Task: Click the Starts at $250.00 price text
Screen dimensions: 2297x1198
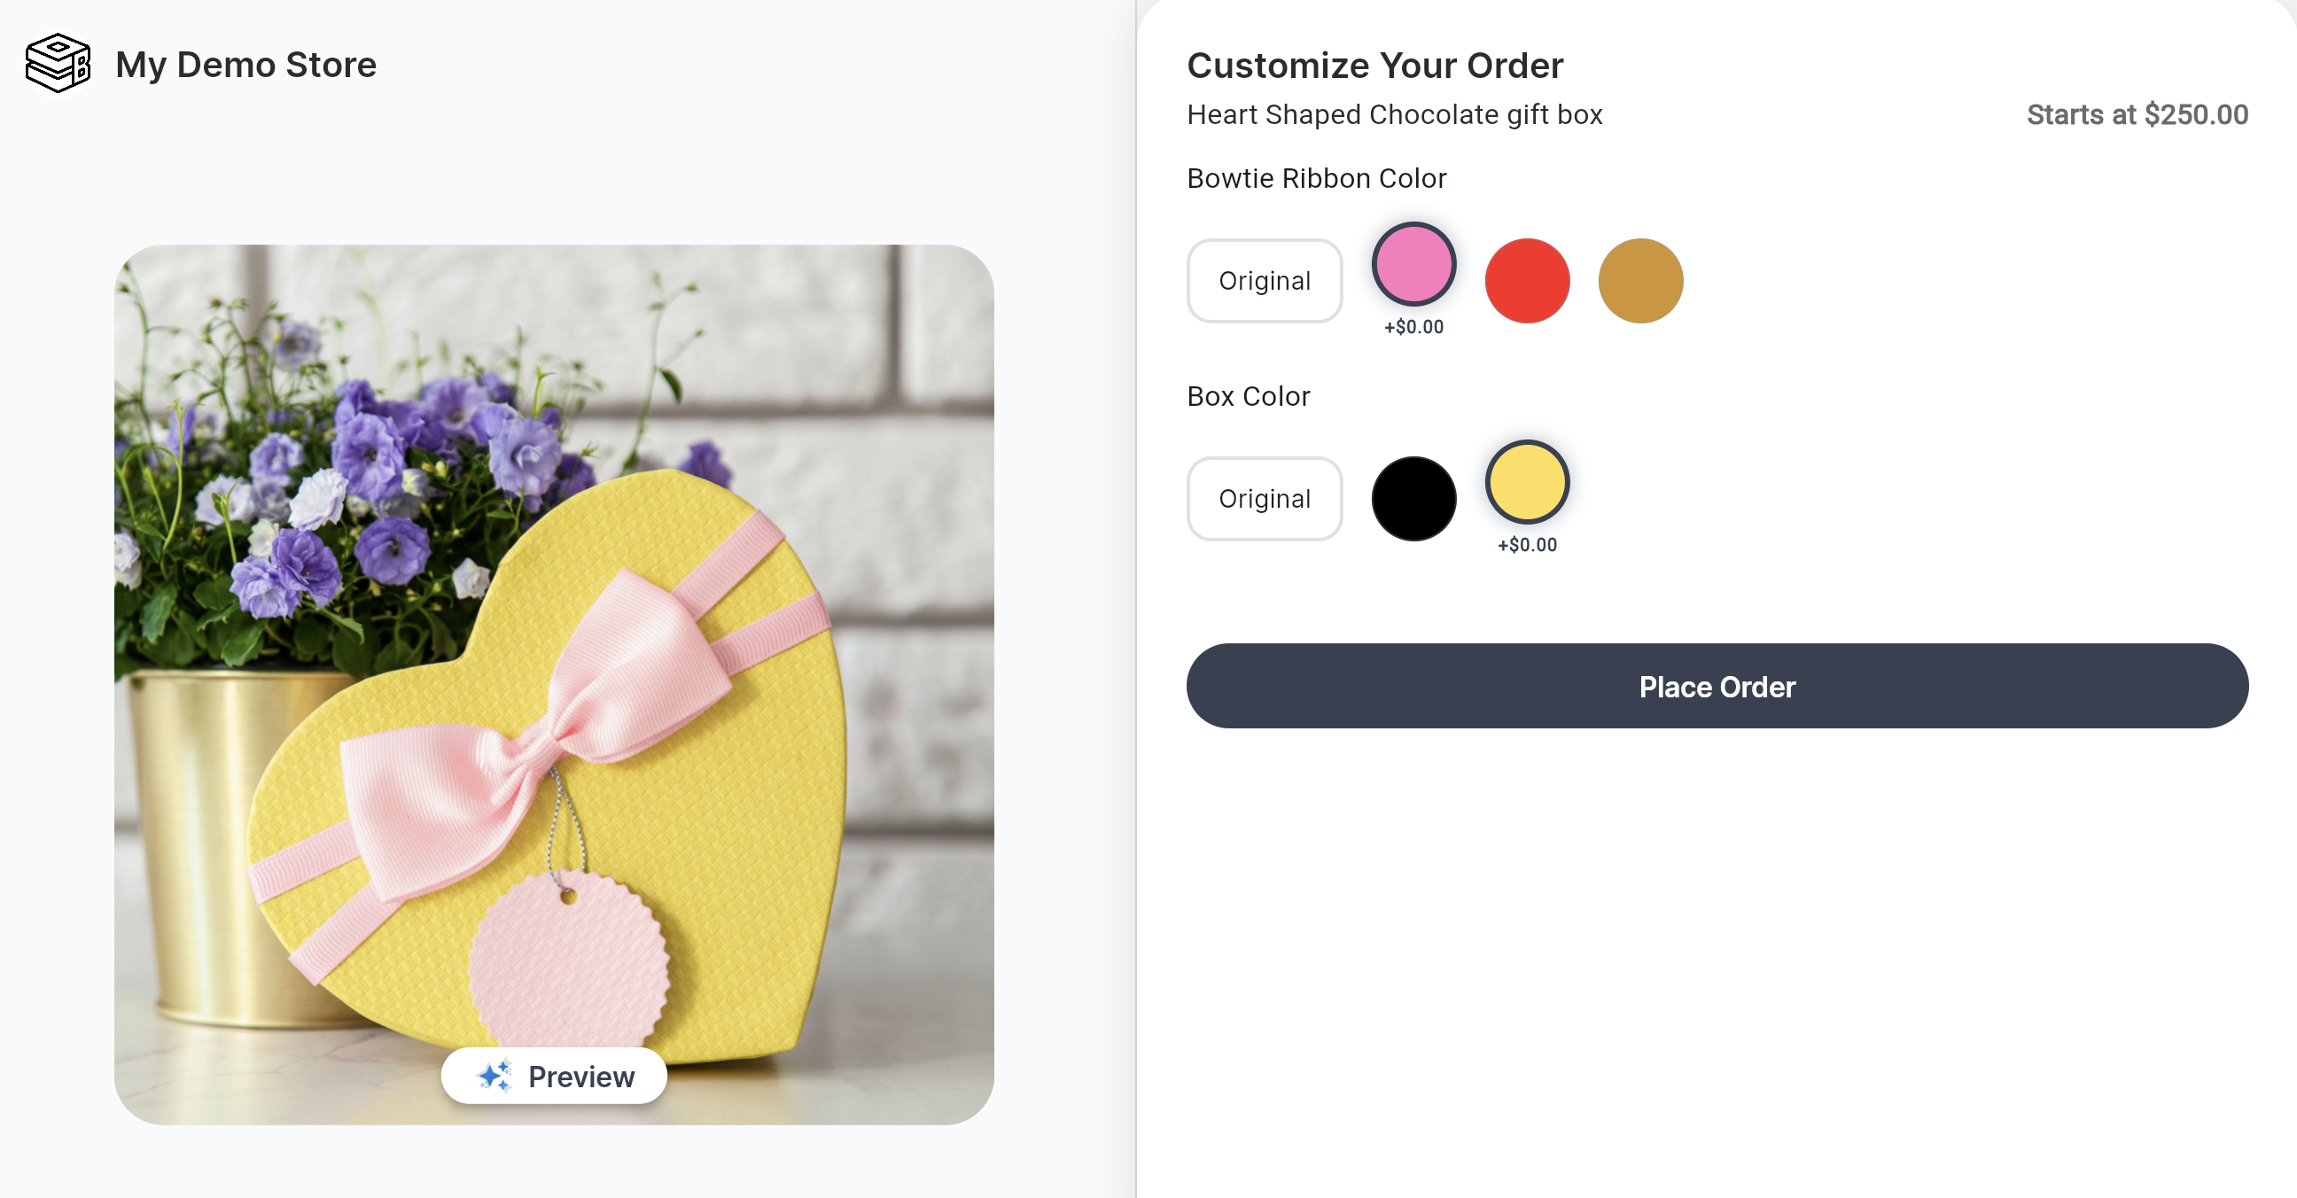Action: (2137, 114)
